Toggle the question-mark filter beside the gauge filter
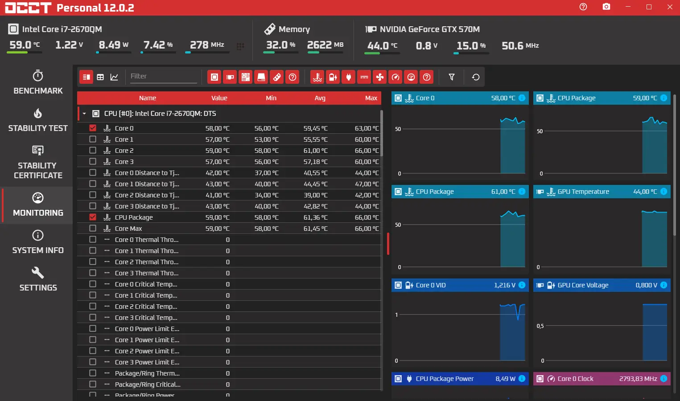This screenshot has height=401, width=680. click(427, 77)
